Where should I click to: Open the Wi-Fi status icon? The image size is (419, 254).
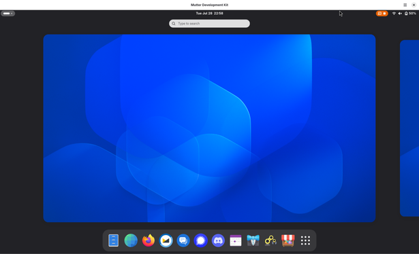coord(394,14)
